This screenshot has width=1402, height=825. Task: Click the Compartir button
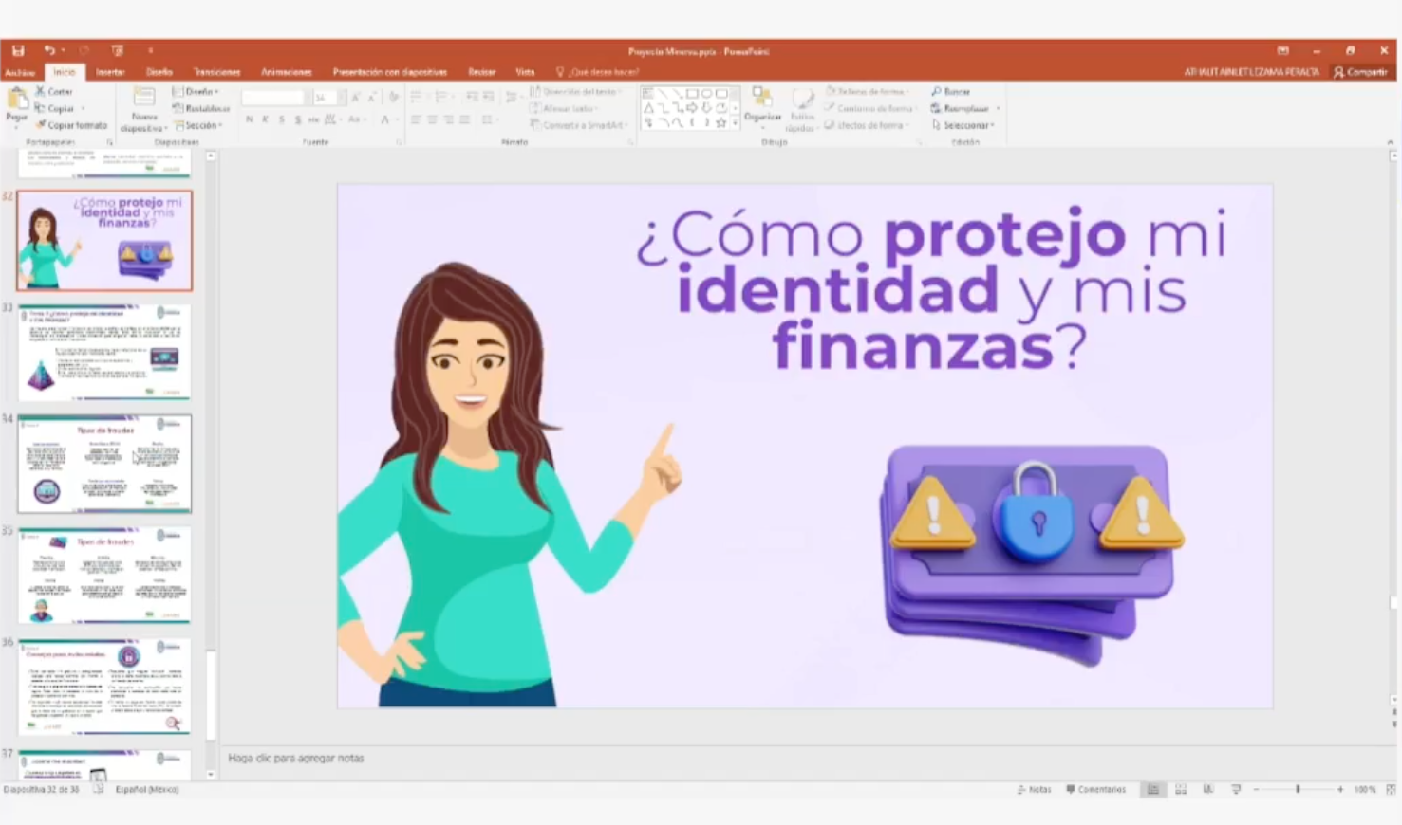pos(1360,72)
